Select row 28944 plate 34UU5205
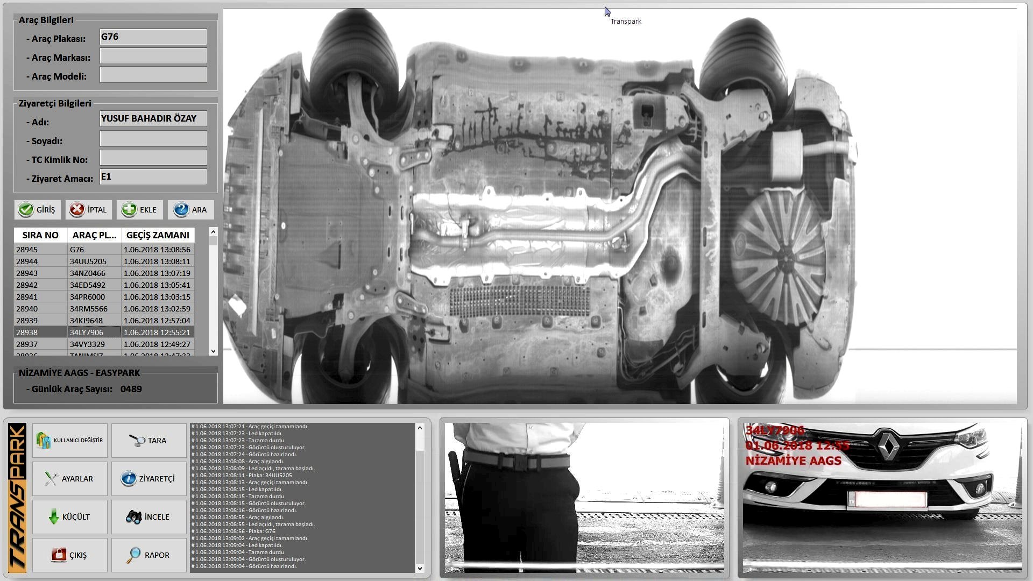 point(104,261)
